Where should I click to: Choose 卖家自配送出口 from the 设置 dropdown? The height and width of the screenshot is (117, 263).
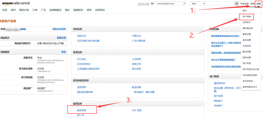(250, 87)
